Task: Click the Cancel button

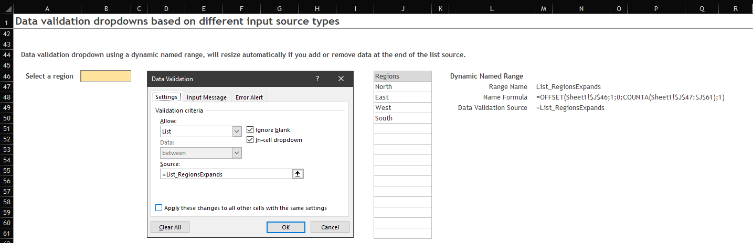Action: (330, 227)
